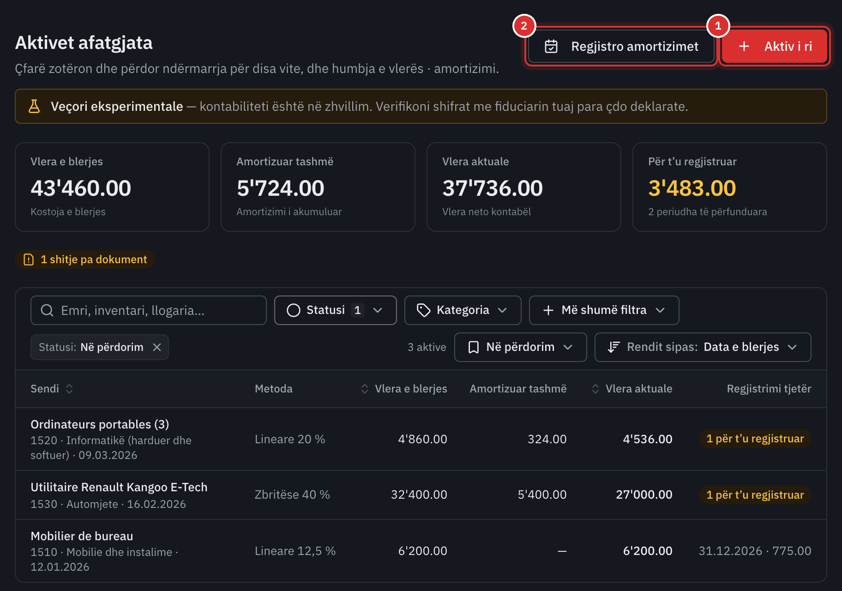Viewport: 842px width, 591px height.
Task: Click the Metoda column header
Action: pyautogui.click(x=274, y=389)
